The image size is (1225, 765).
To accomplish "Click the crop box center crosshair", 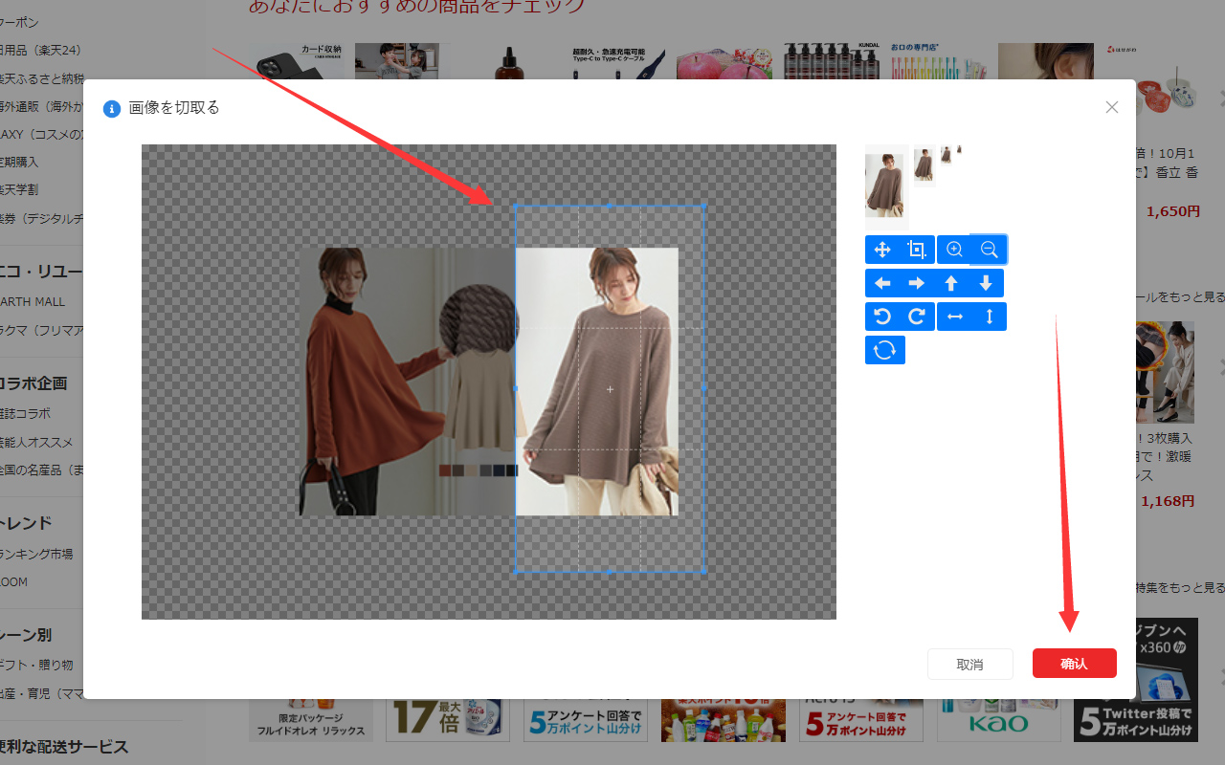I will [x=610, y=389].
